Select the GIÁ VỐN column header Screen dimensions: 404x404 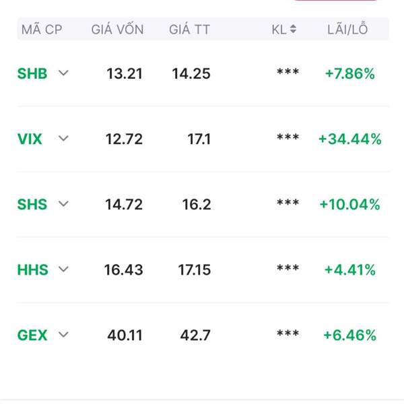[x=117, y=29]
